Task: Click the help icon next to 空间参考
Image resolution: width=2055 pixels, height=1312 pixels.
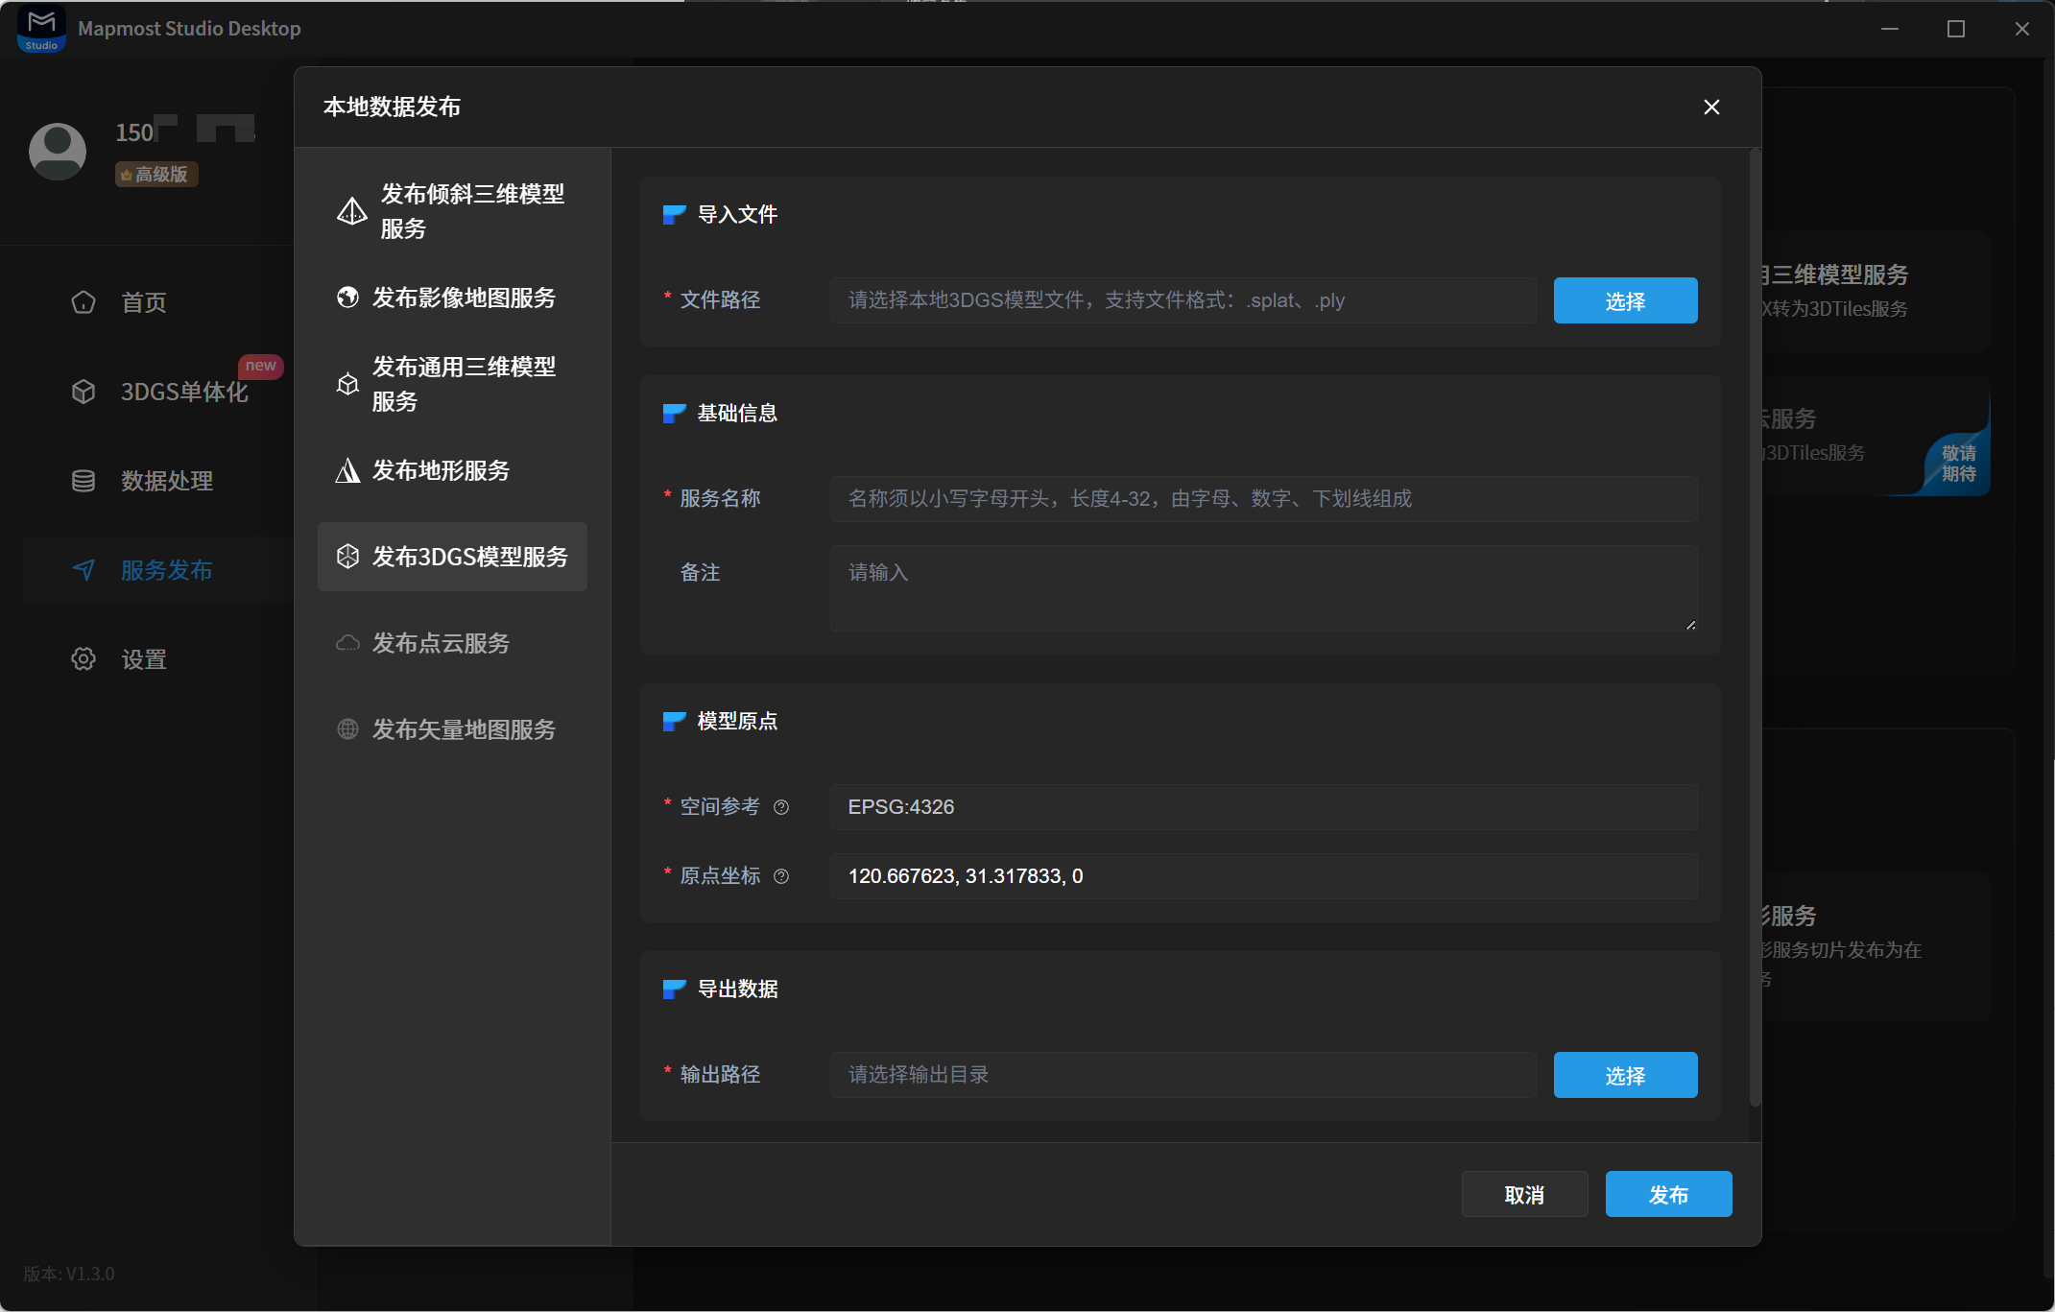Action: coord(781,807)
